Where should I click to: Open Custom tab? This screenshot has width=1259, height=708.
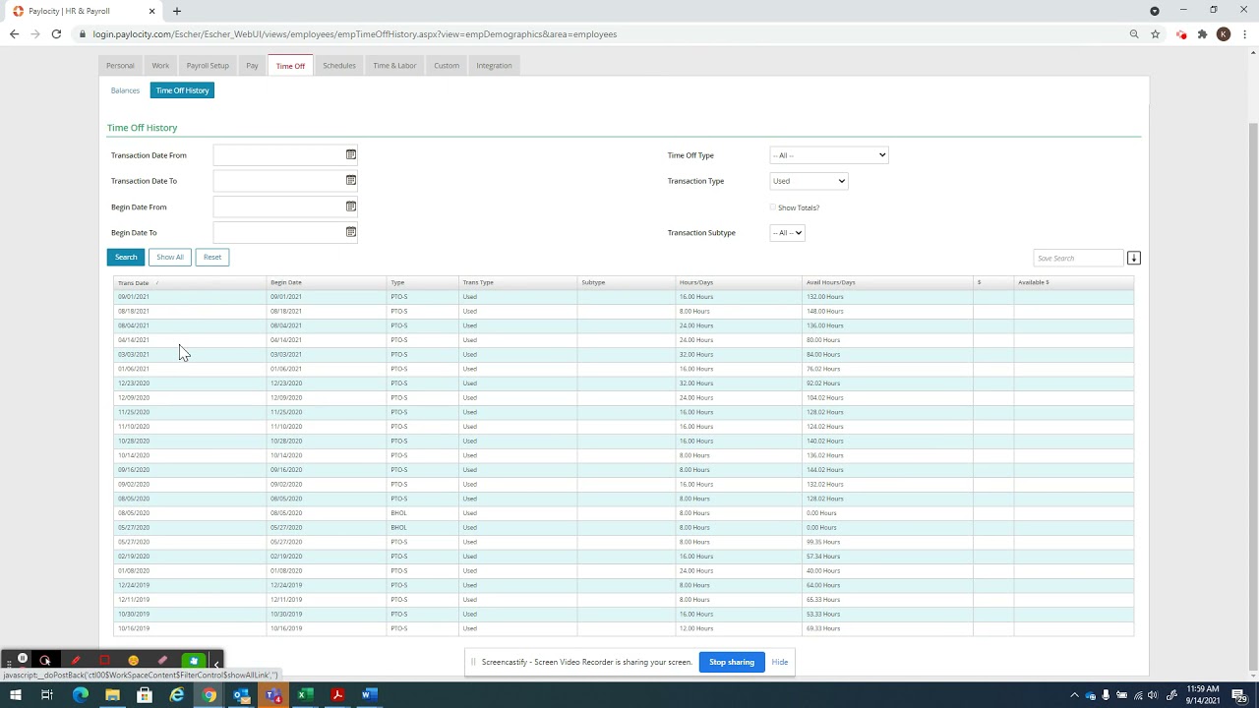[x=447, y=66]
